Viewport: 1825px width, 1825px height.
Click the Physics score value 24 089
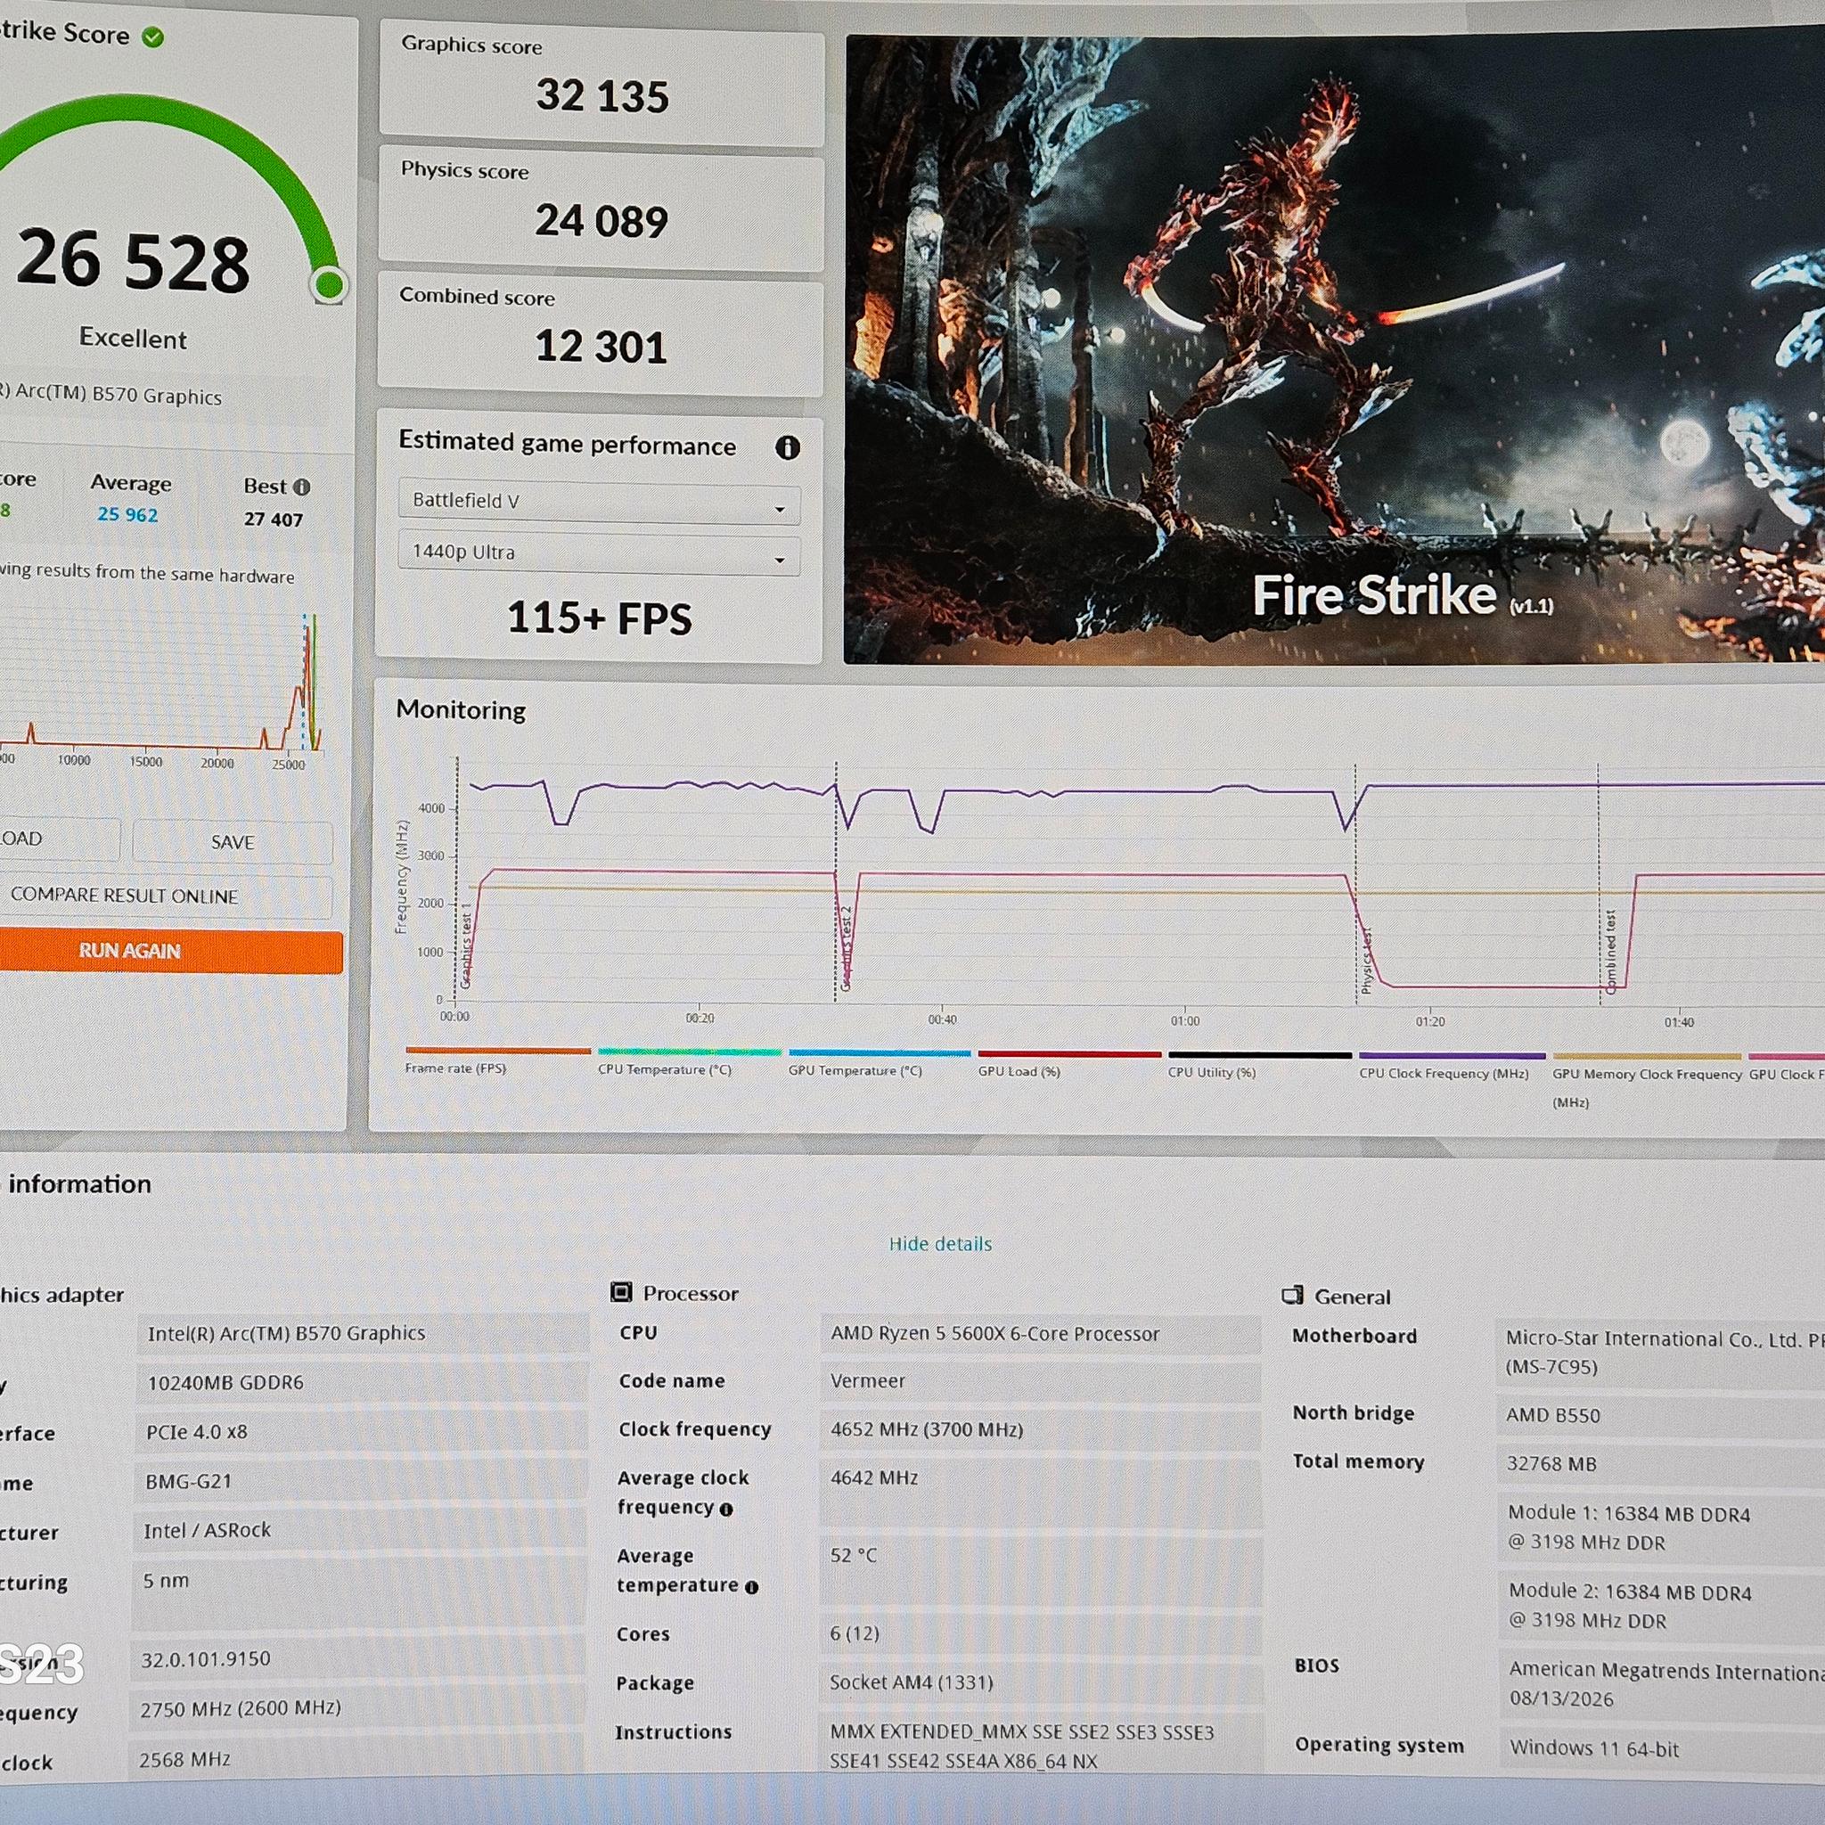601,220
